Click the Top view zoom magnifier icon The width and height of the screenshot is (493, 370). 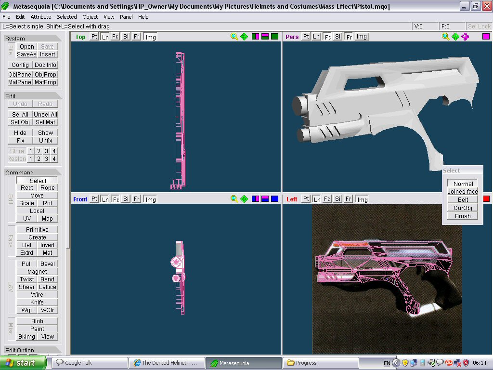coord(234,37)
